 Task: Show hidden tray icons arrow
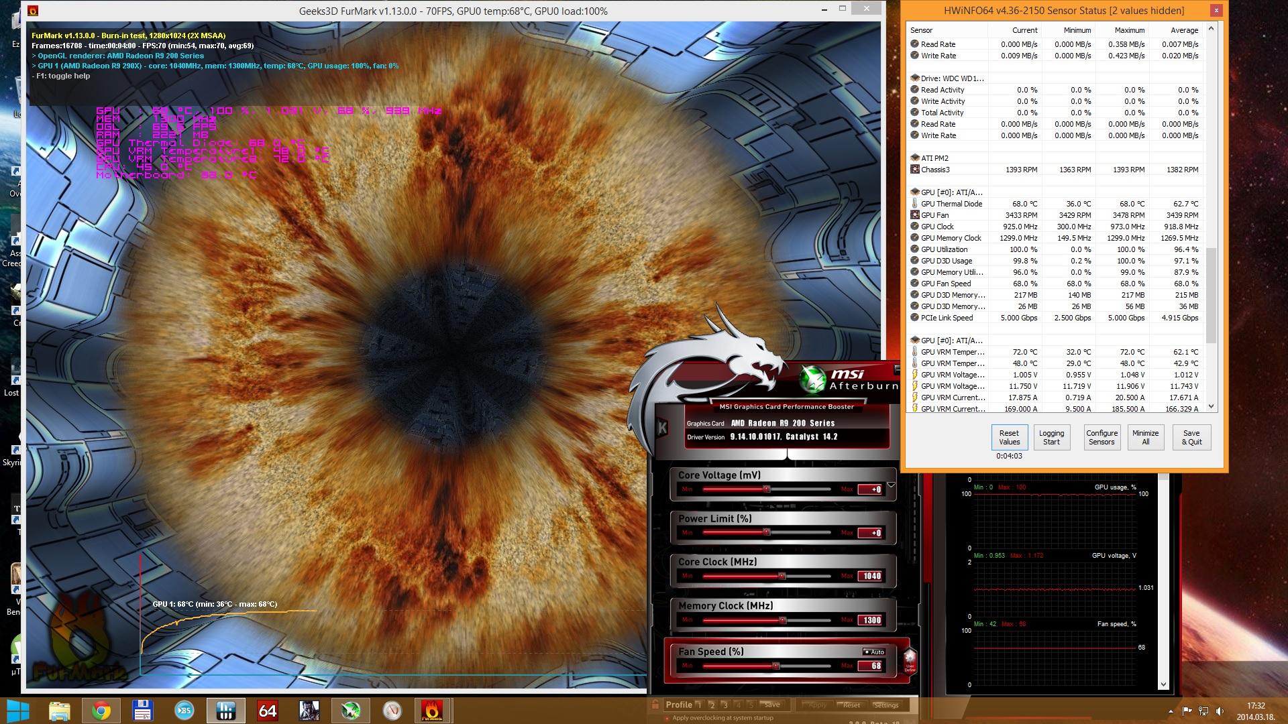[x=1171, y=711]
